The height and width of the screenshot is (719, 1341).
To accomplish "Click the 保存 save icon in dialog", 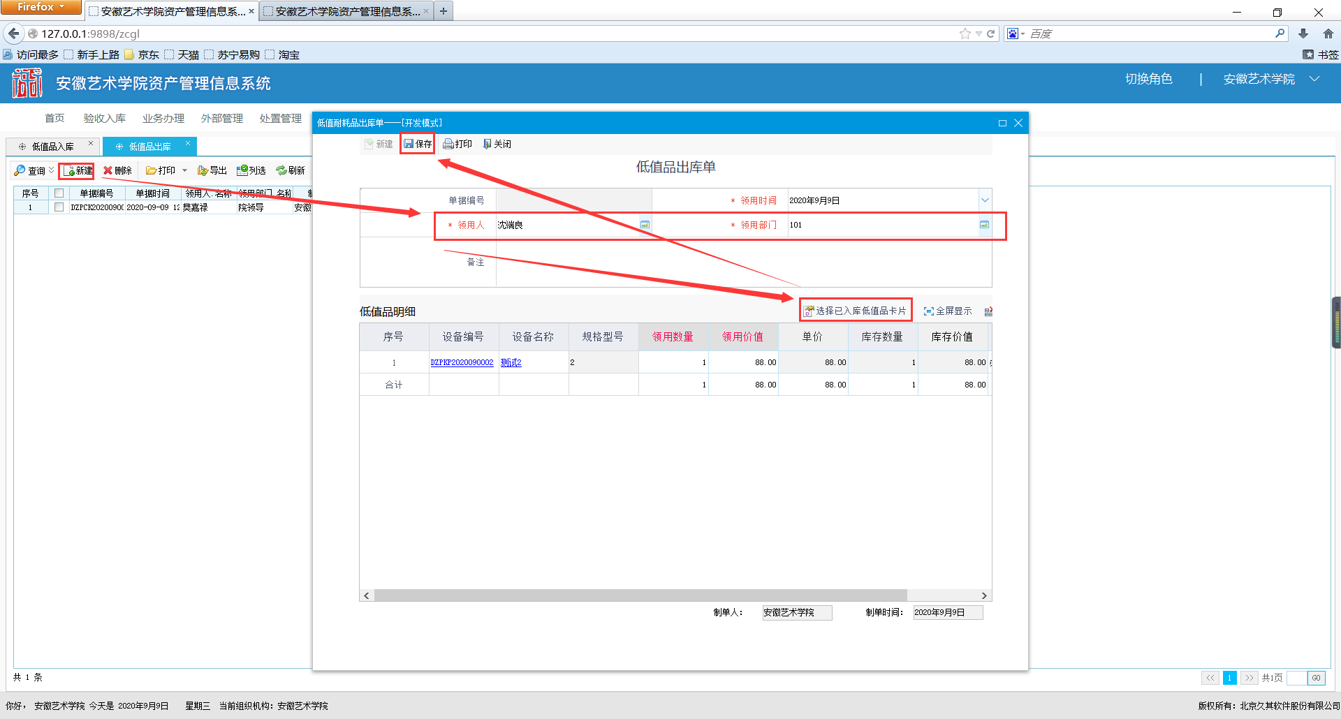I will (x=409, y=144).
